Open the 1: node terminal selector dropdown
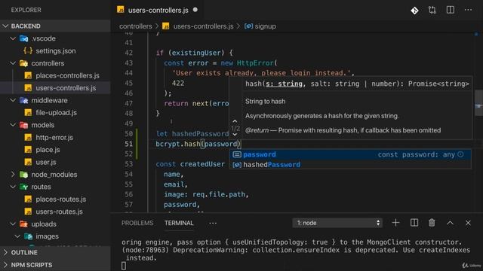This screenshot has width=483, height=271. click(337, 223)
